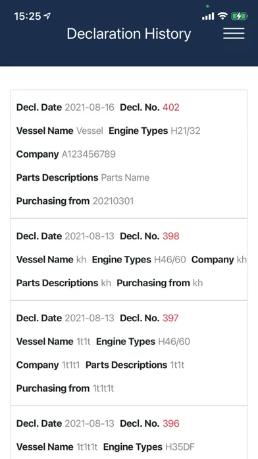
Task: Tap the Parts Descriptions Parts Name row
Action: click(x=83, y=177)
